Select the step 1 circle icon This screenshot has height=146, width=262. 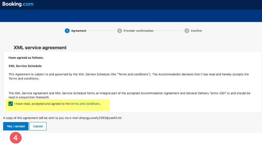pyautogui.click(x=67, y=31)
